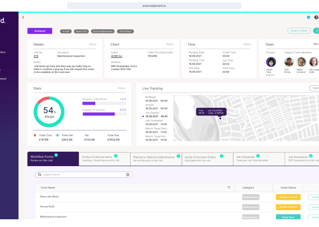
Task: Click the red Total Cost legend square
Action: [35, 135]
